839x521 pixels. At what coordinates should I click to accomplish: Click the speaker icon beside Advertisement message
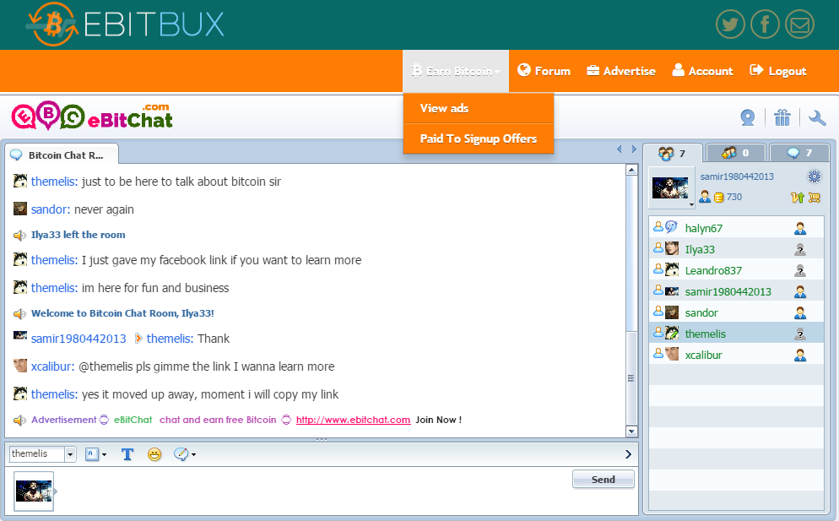(19, 421)
